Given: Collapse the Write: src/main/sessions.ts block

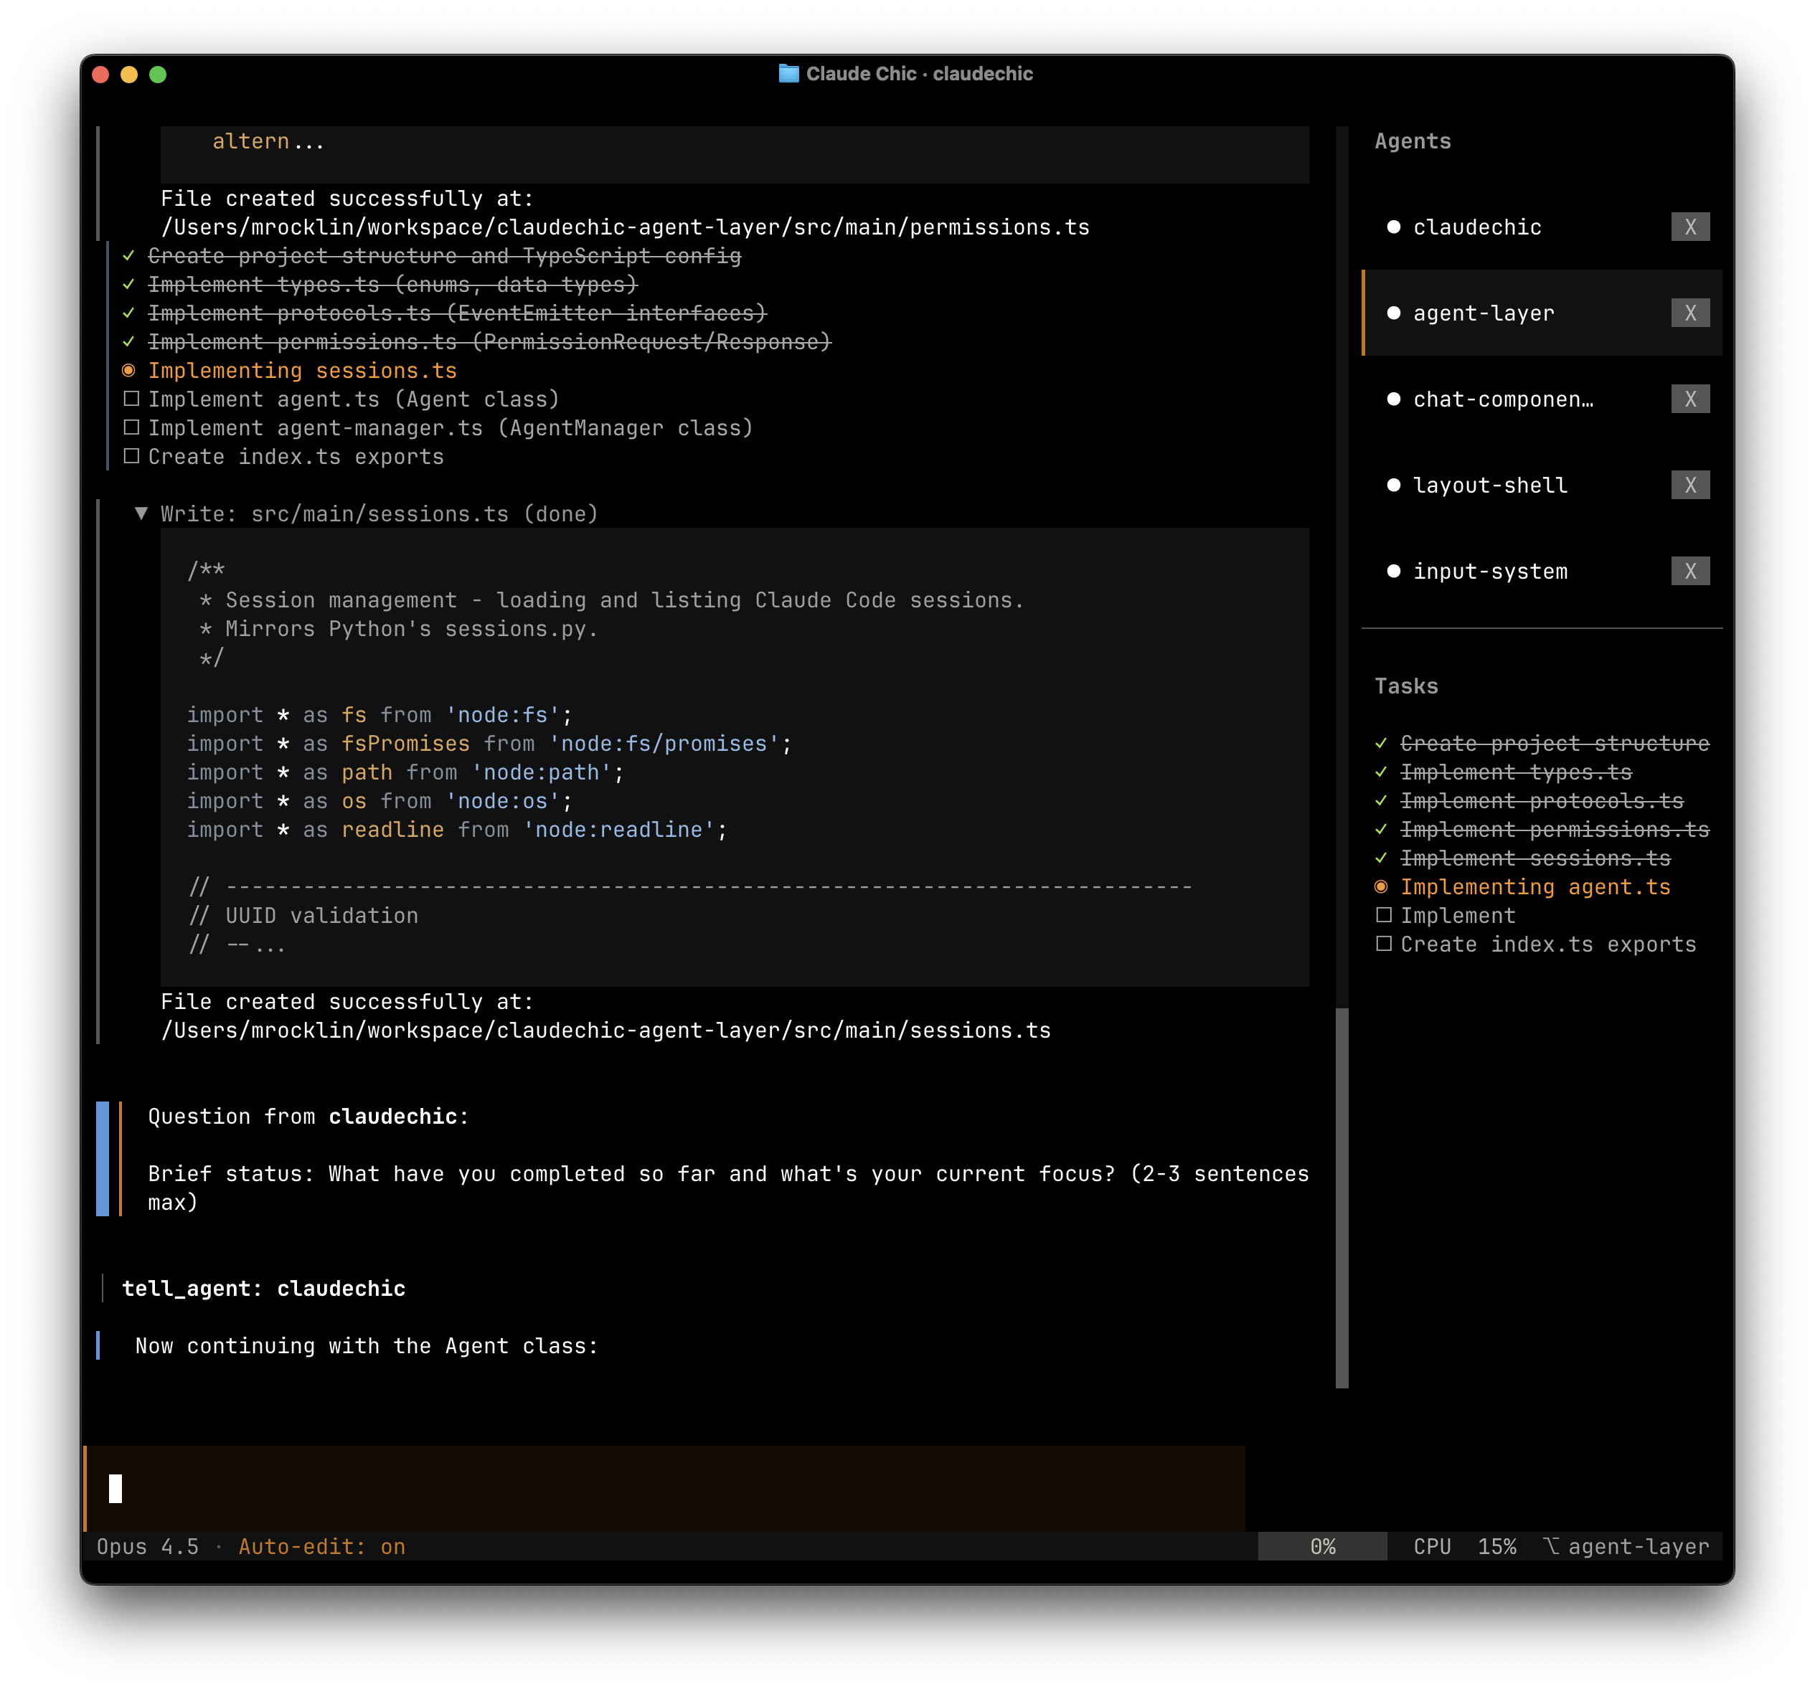Looking at the screenshot, I should (x=141, y=513).
